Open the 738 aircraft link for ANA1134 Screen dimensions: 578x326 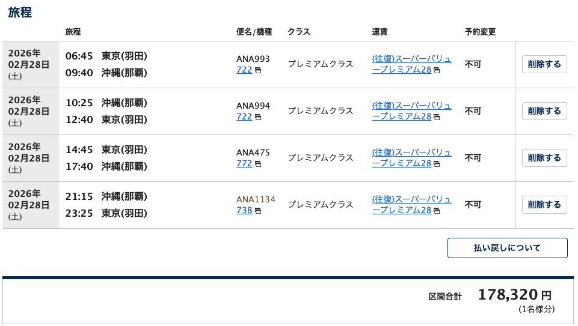[244, 211]
